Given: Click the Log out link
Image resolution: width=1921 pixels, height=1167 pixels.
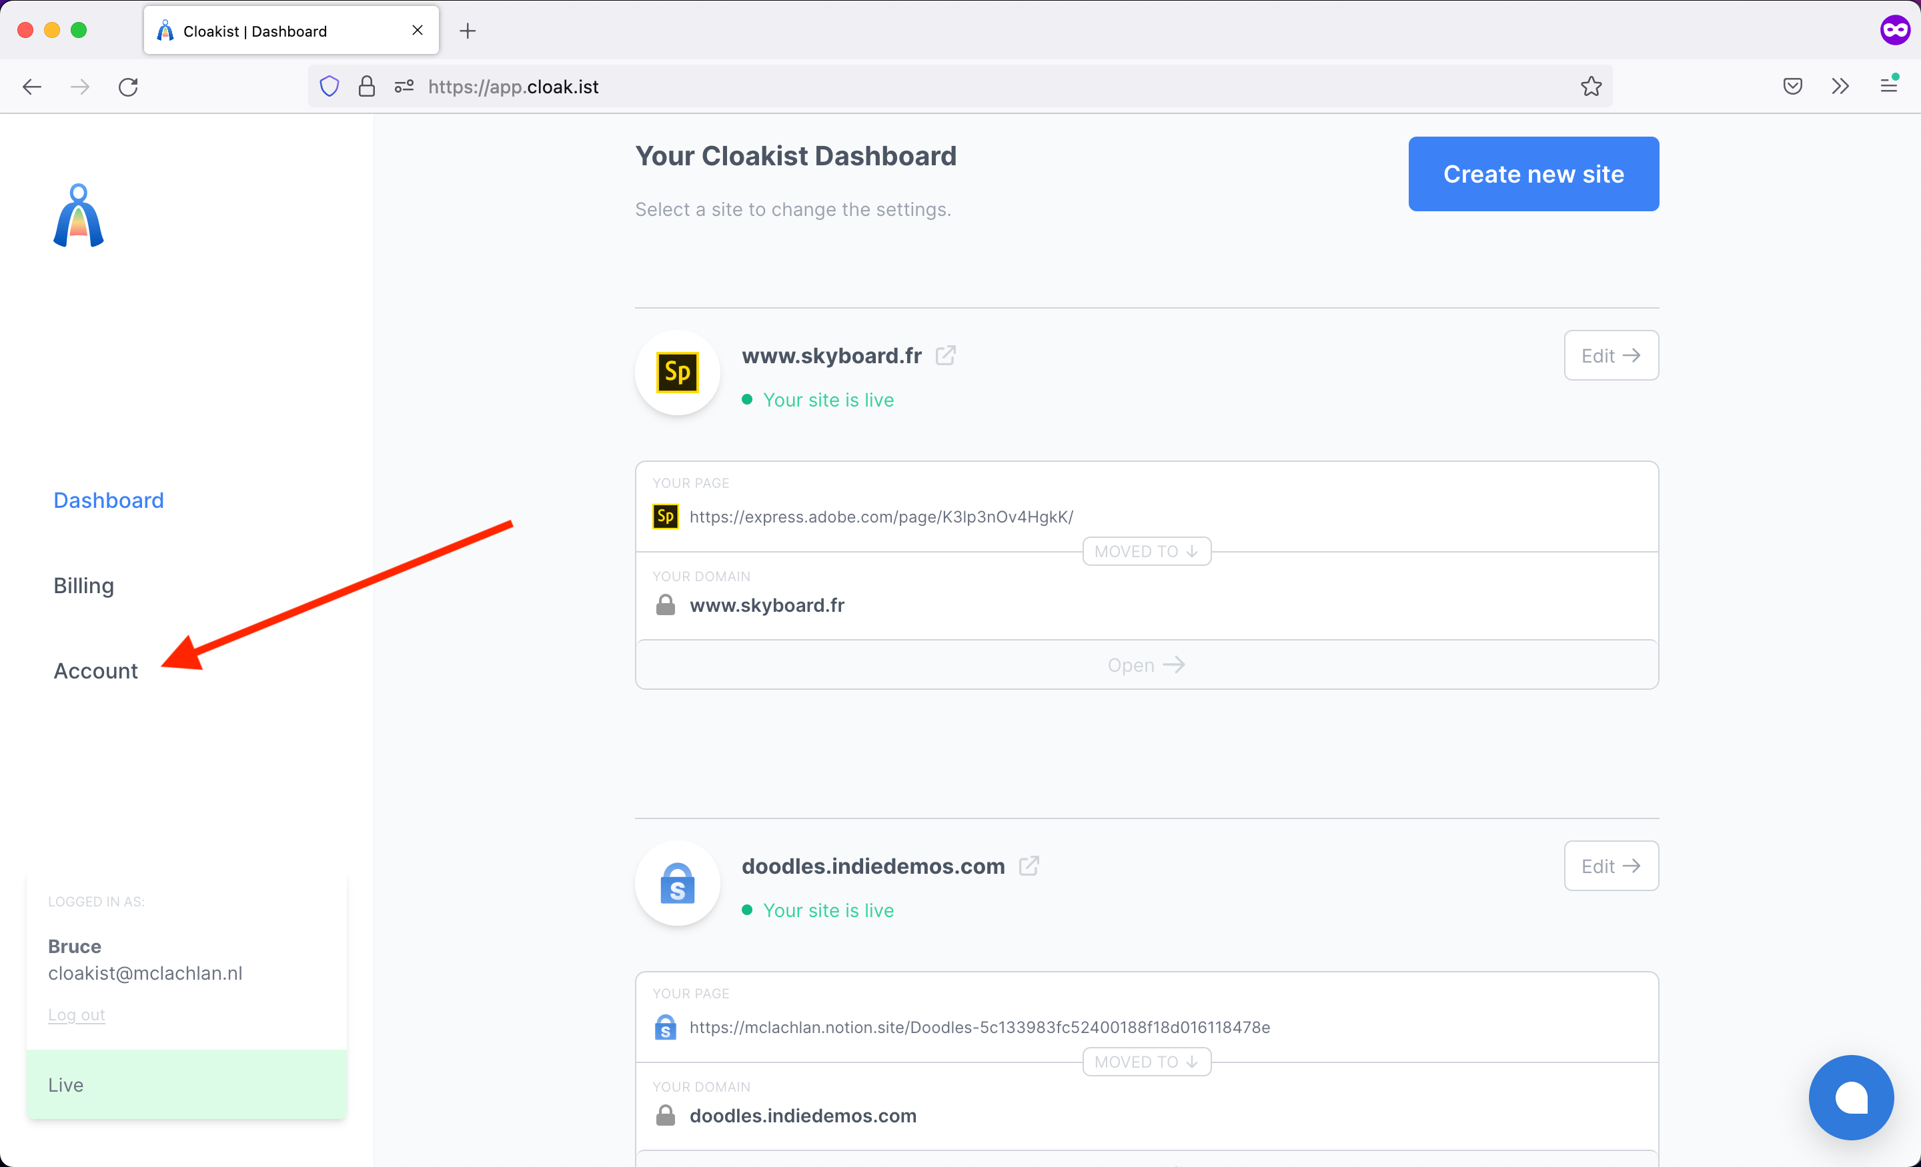Looking at the screenshot, I should pos(77,1014).
